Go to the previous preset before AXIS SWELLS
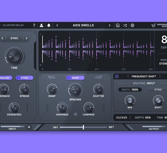Image resolution: width=167 pixels, height=153 pixels. pos(57,25)
